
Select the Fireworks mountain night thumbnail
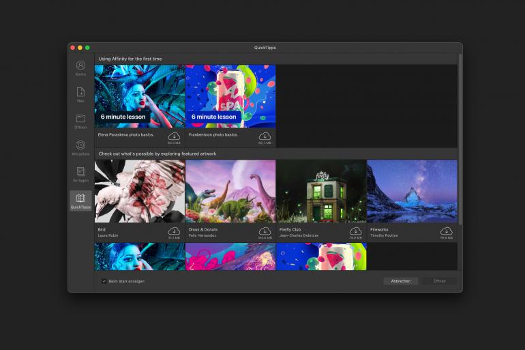pos(412,191)
